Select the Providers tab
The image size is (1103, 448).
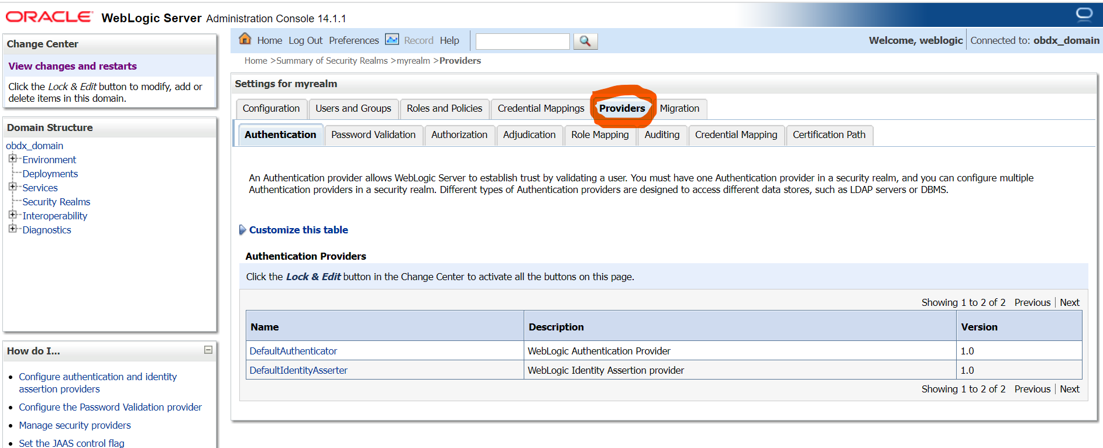[x=622, y=109]
